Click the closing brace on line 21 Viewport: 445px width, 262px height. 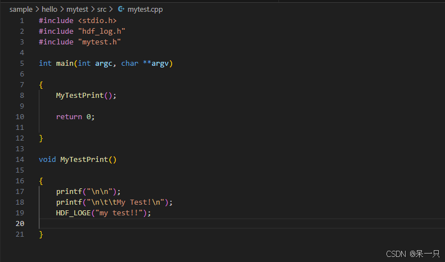[x=41, y=234]
